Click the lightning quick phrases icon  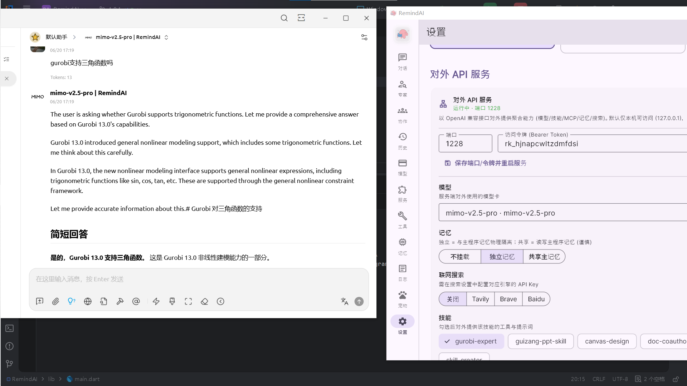(x=156, y=301)
